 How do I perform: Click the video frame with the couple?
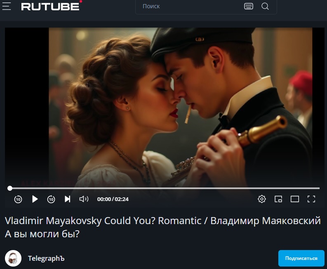click(180, 107)
